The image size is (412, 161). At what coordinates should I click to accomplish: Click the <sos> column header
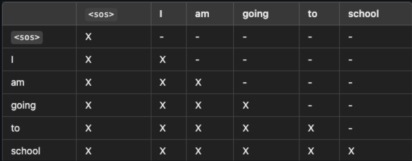tap(101, 15)
